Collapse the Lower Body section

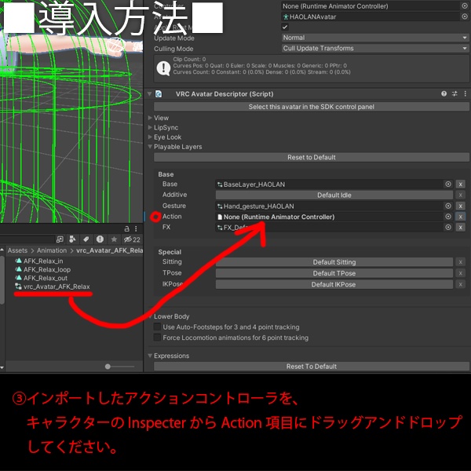click(x=150, y=316)
